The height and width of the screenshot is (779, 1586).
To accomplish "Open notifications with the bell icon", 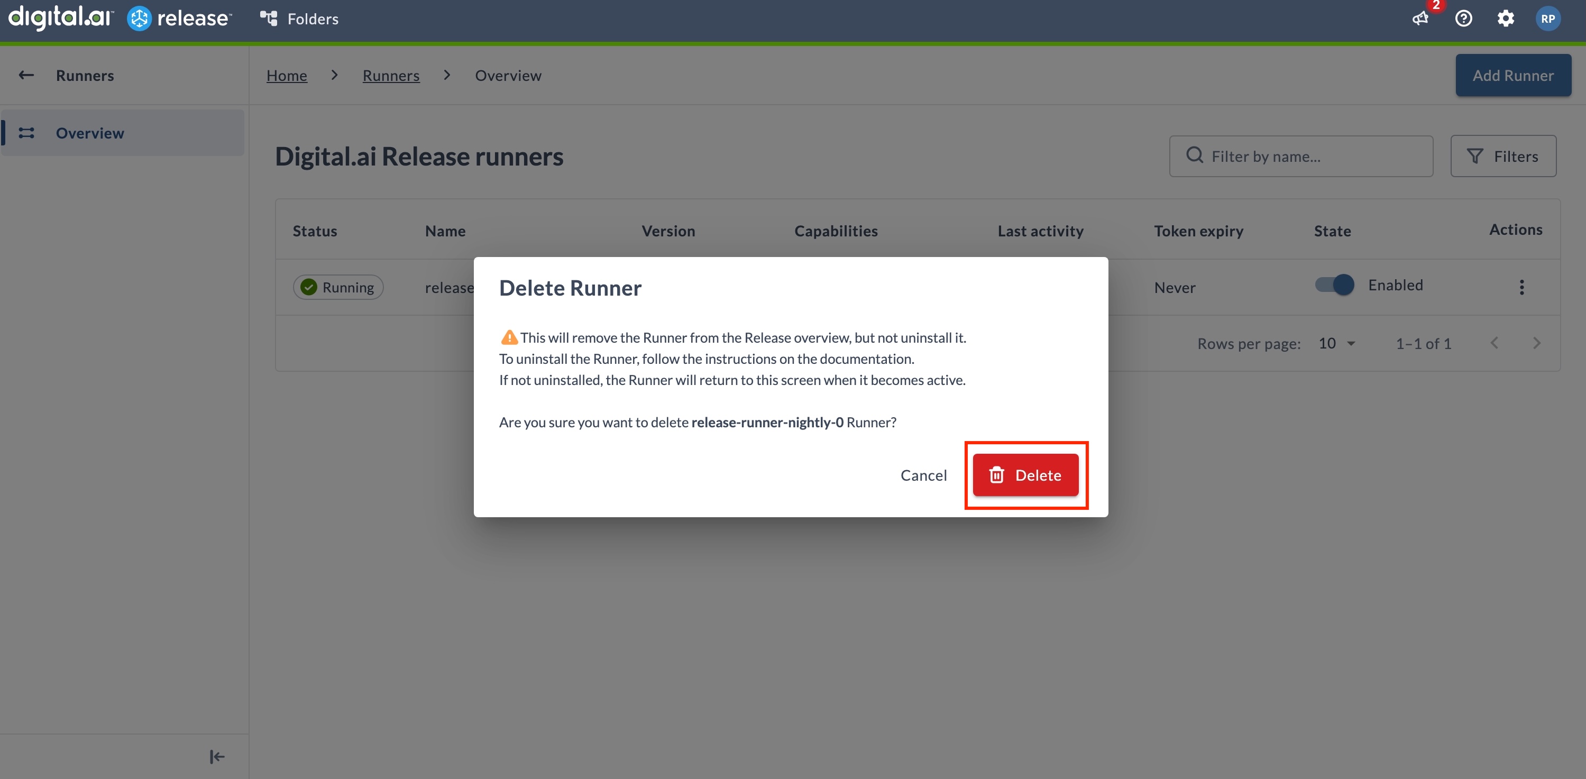I will [1420, 19].
